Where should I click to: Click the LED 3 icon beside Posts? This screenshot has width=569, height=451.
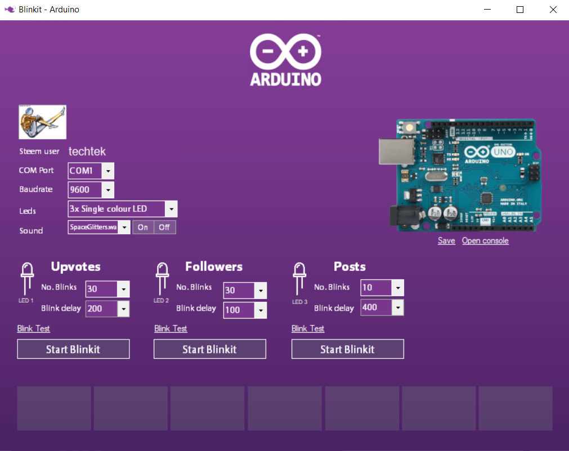tap(299, 279)
